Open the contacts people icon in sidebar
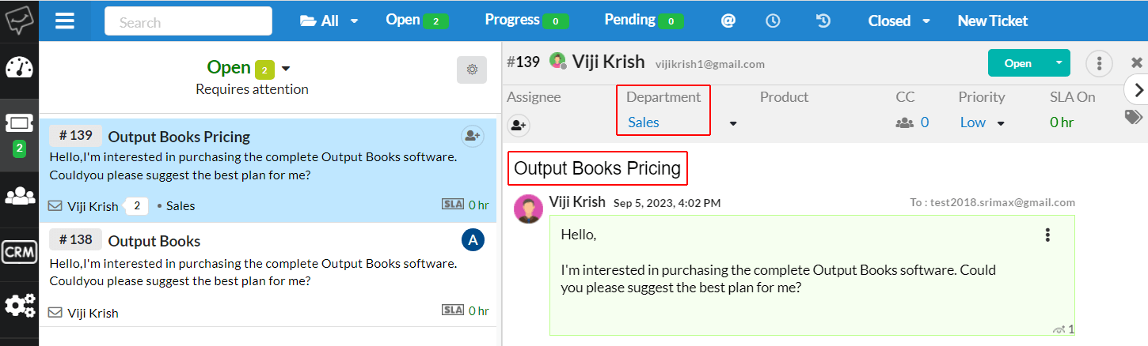Viewport: 1148px width, 346px height. [19, 195]
